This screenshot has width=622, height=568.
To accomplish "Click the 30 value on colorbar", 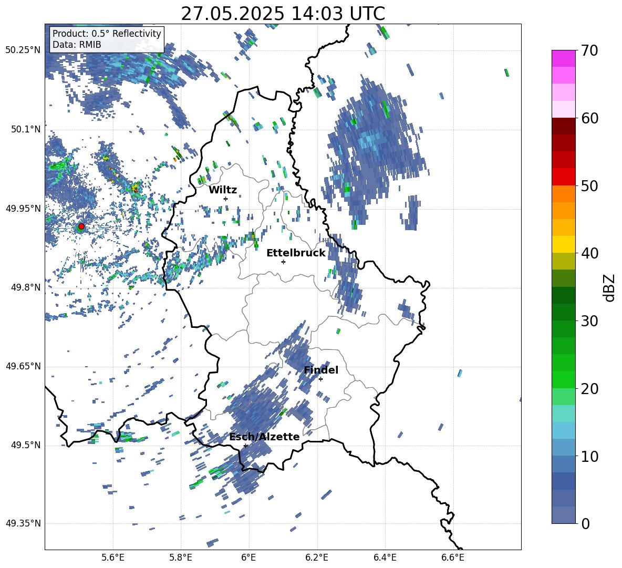I will pyautogui.click(x=589, y=321).
